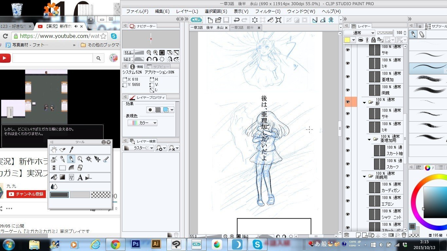Viewport: 447px width, 251px height.
Task: Click the Rotate left icon in Navigator
Action: (149, 59)
